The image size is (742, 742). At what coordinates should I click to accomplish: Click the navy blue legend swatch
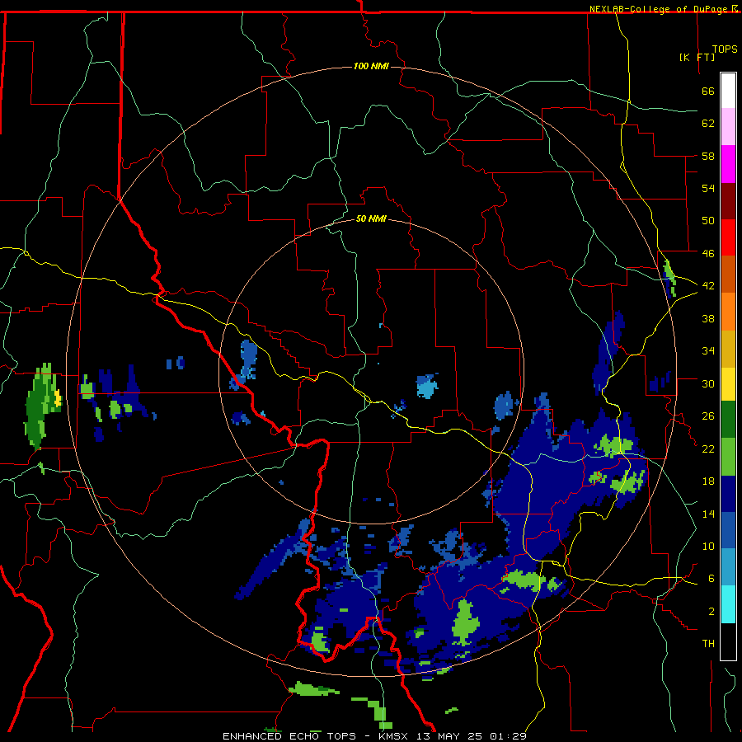pos(728,494)
